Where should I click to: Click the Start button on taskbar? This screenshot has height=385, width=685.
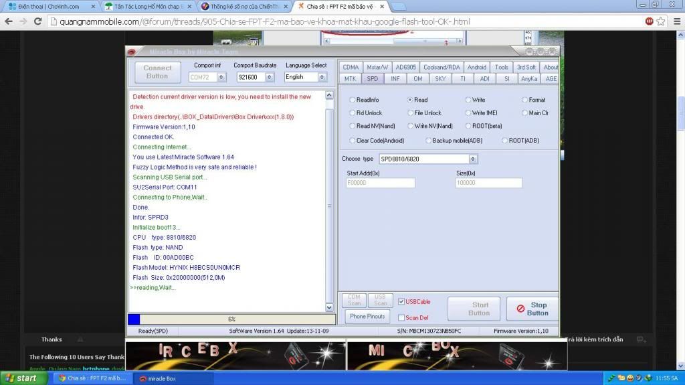22,378
